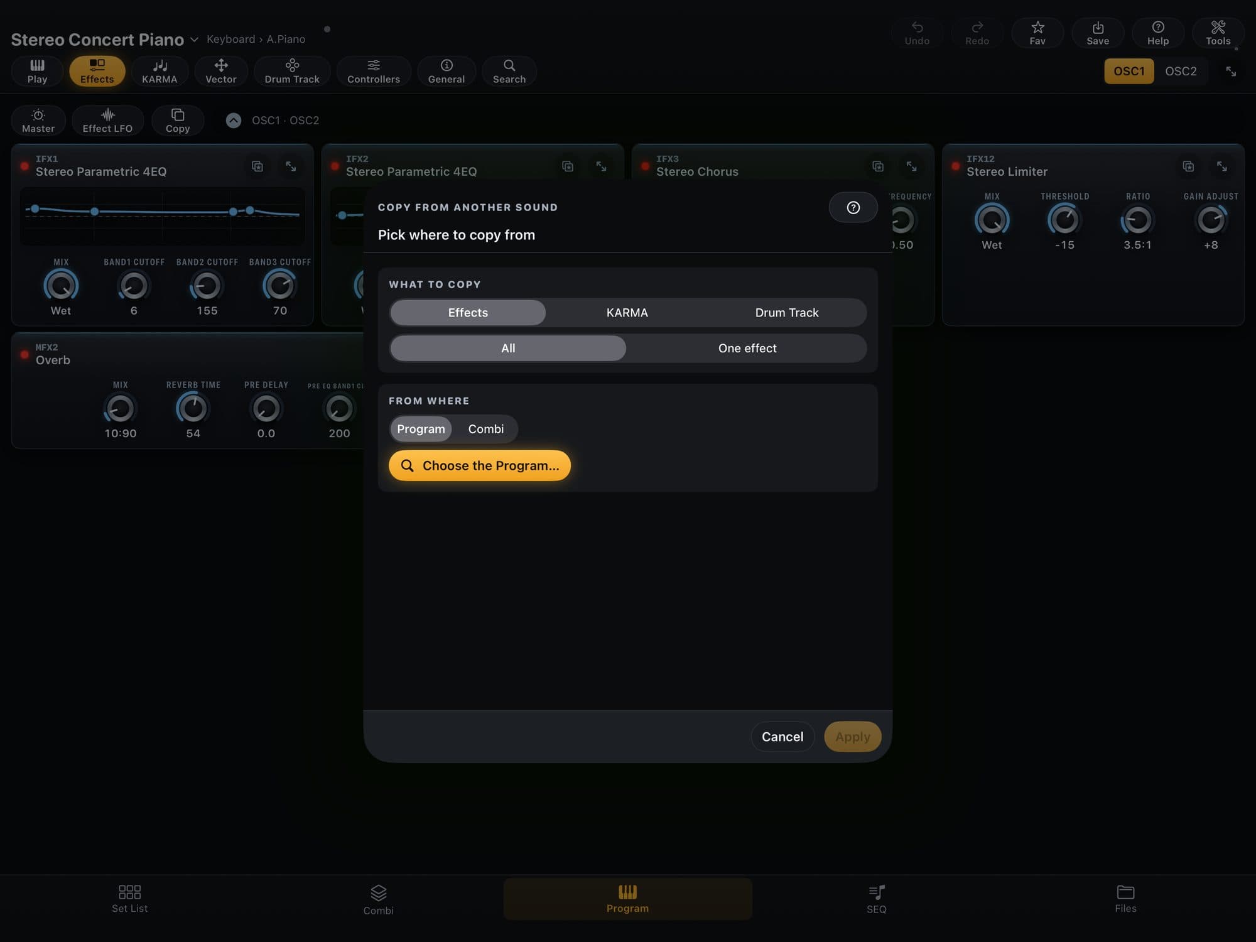Choose the One effect option
Viewport: 1256px width, 942px height.
click(747, 349)
